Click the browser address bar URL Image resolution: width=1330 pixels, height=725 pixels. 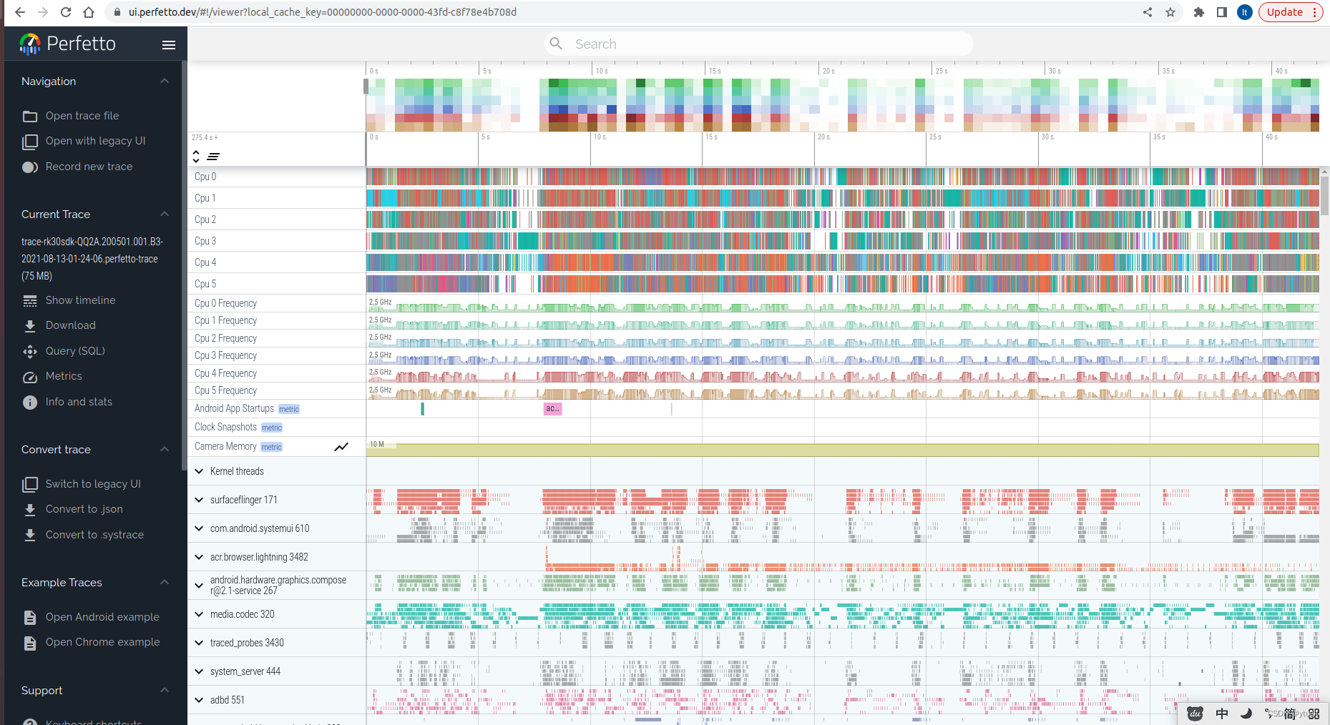coord(322,12)
